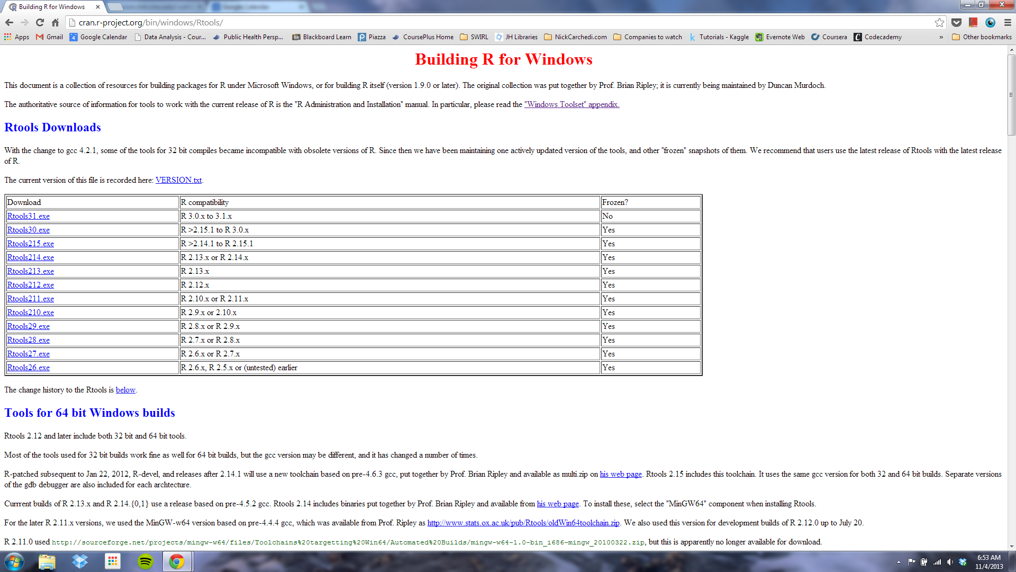Click the browser refresh button
Viewport: 1016px width, 572px height.
39,22
